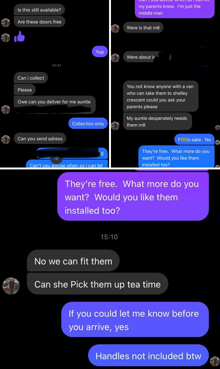Click large They're free. What more bubble
Screen dimensions: 220x369
click(x=133, y=197)
